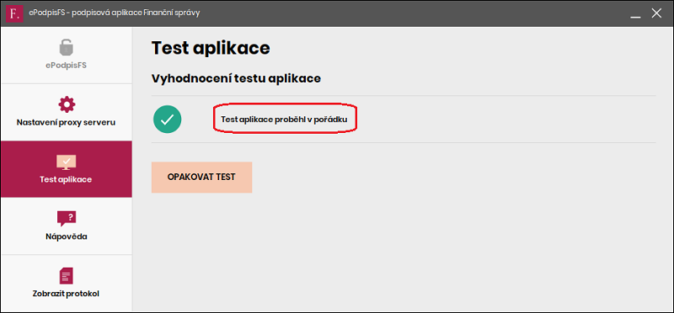Screen dimensions: 674x313
Task: Click the 'Test aplikace proběhl v pořádku' message
Action: click(x=284, y=119)
